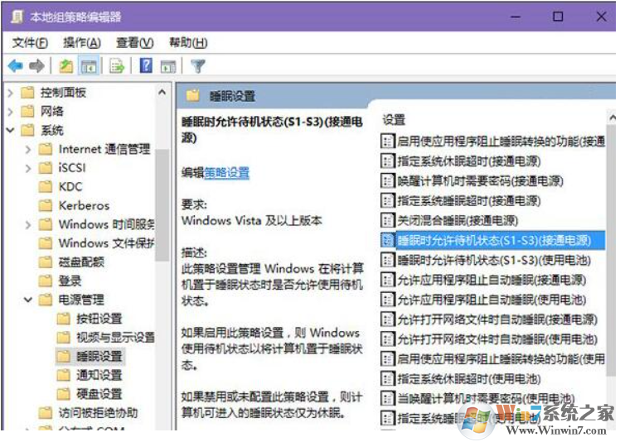Click the Forward arrow toolbar icon

(36, 65)
